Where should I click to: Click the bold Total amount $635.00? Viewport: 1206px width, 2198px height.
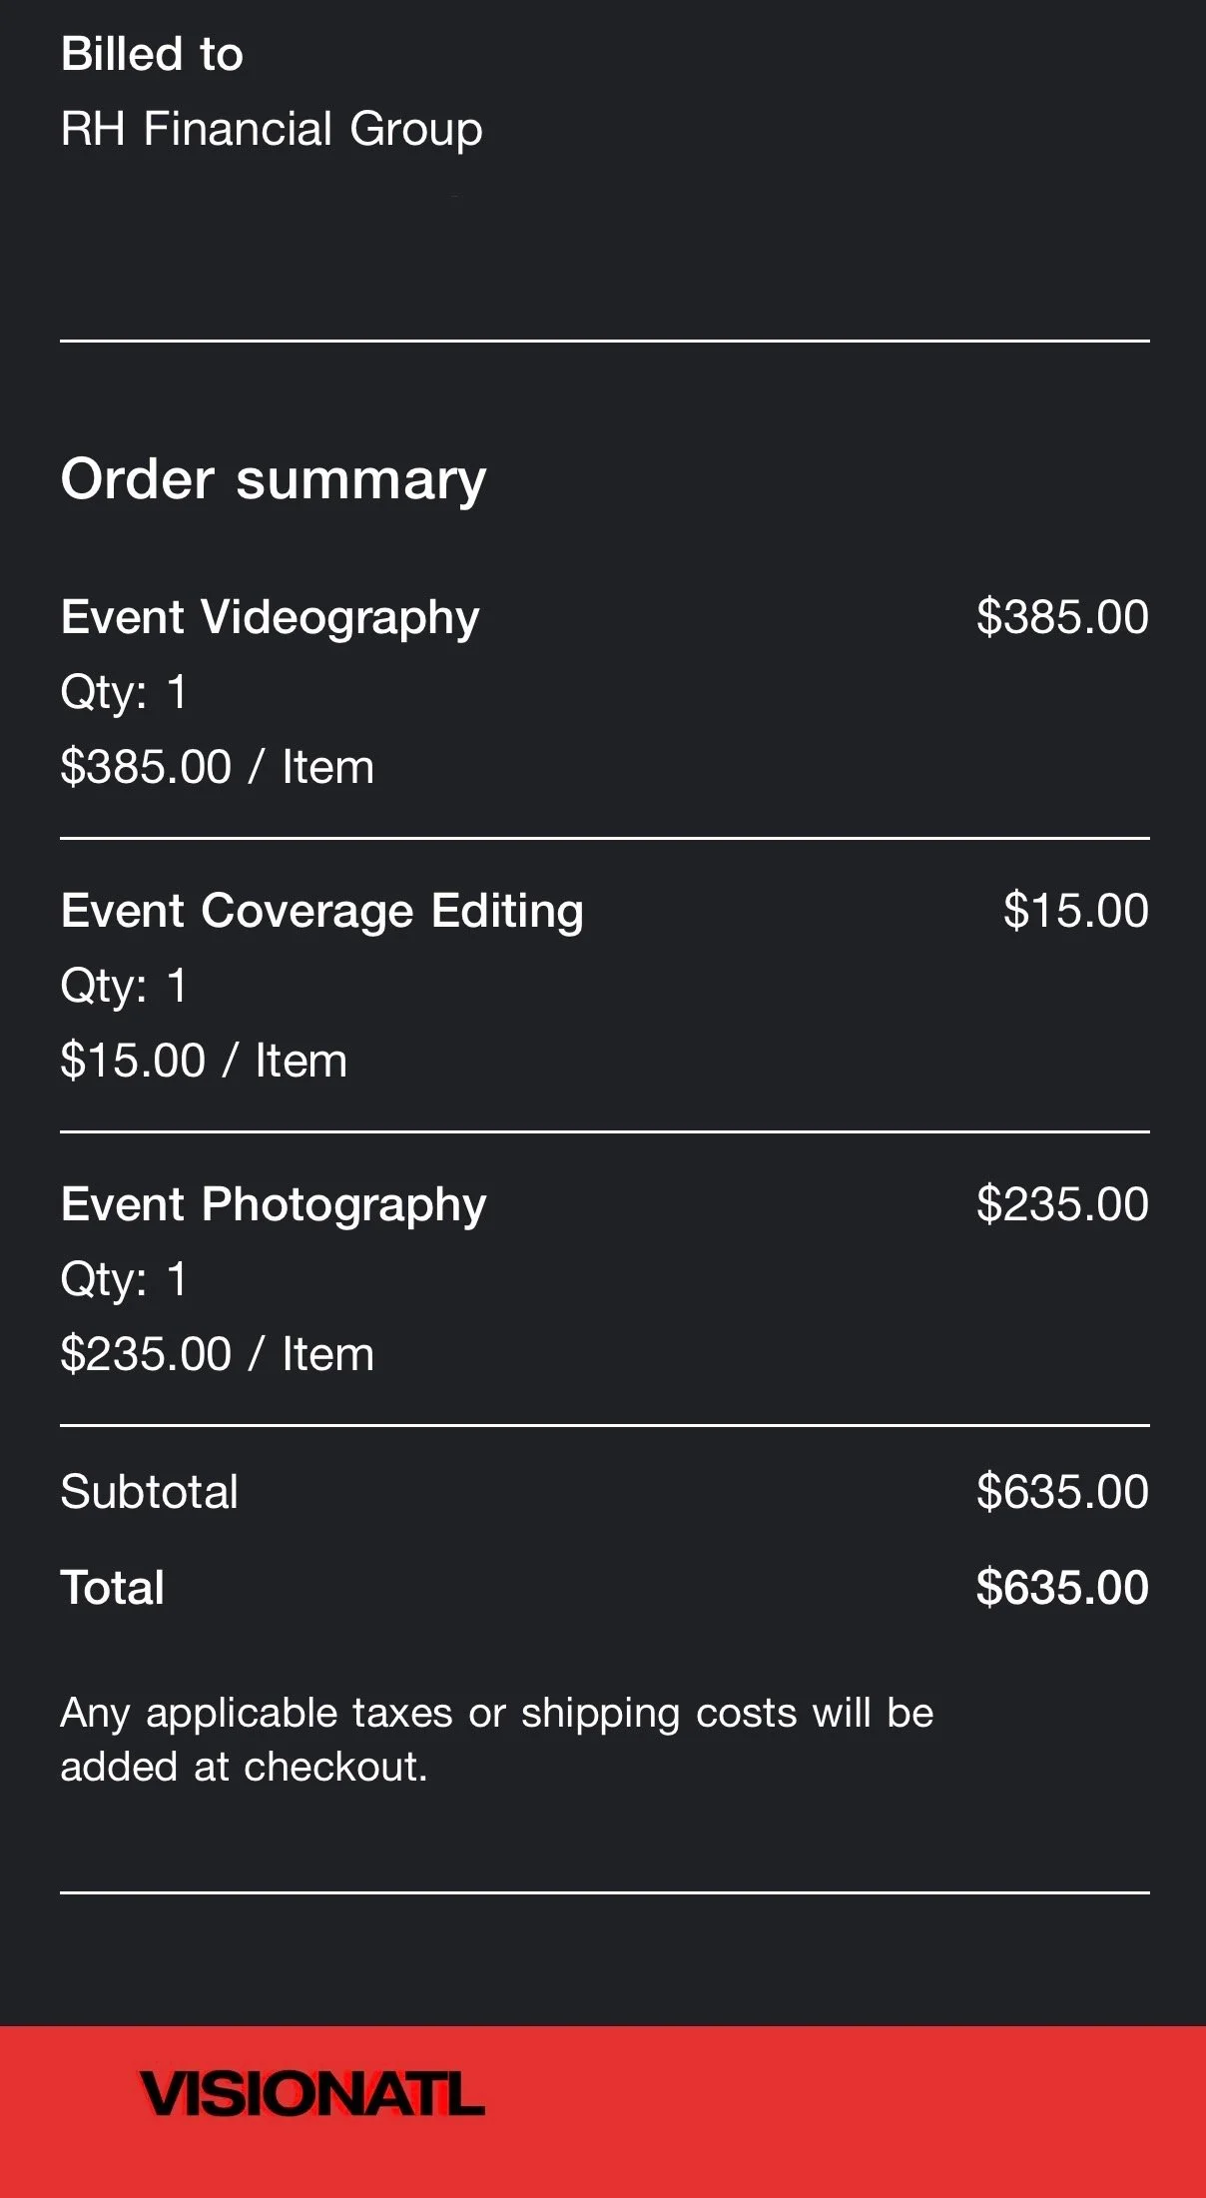[1062, 1588]
